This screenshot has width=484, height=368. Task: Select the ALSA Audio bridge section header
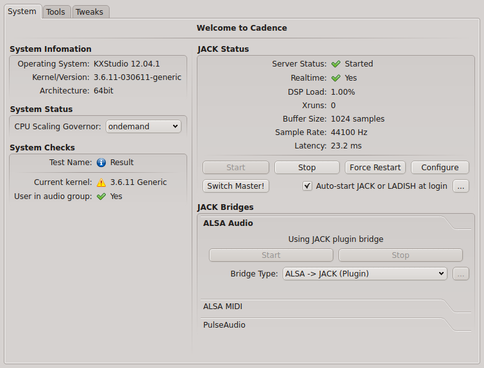click(335, 223)
